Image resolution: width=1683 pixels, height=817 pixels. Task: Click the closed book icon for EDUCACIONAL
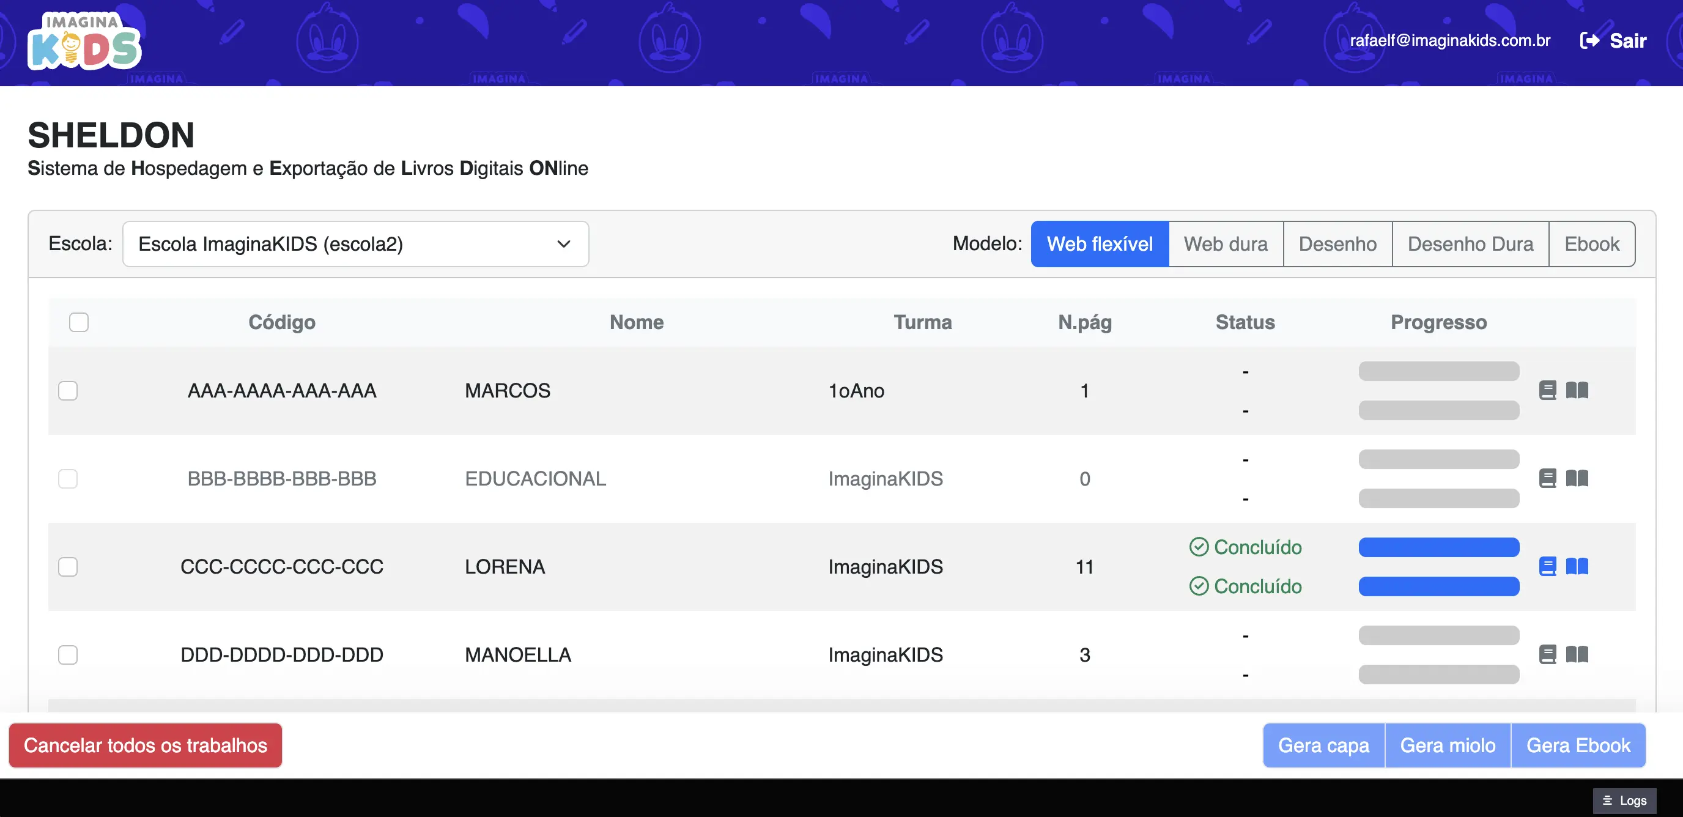[1548, 478]
